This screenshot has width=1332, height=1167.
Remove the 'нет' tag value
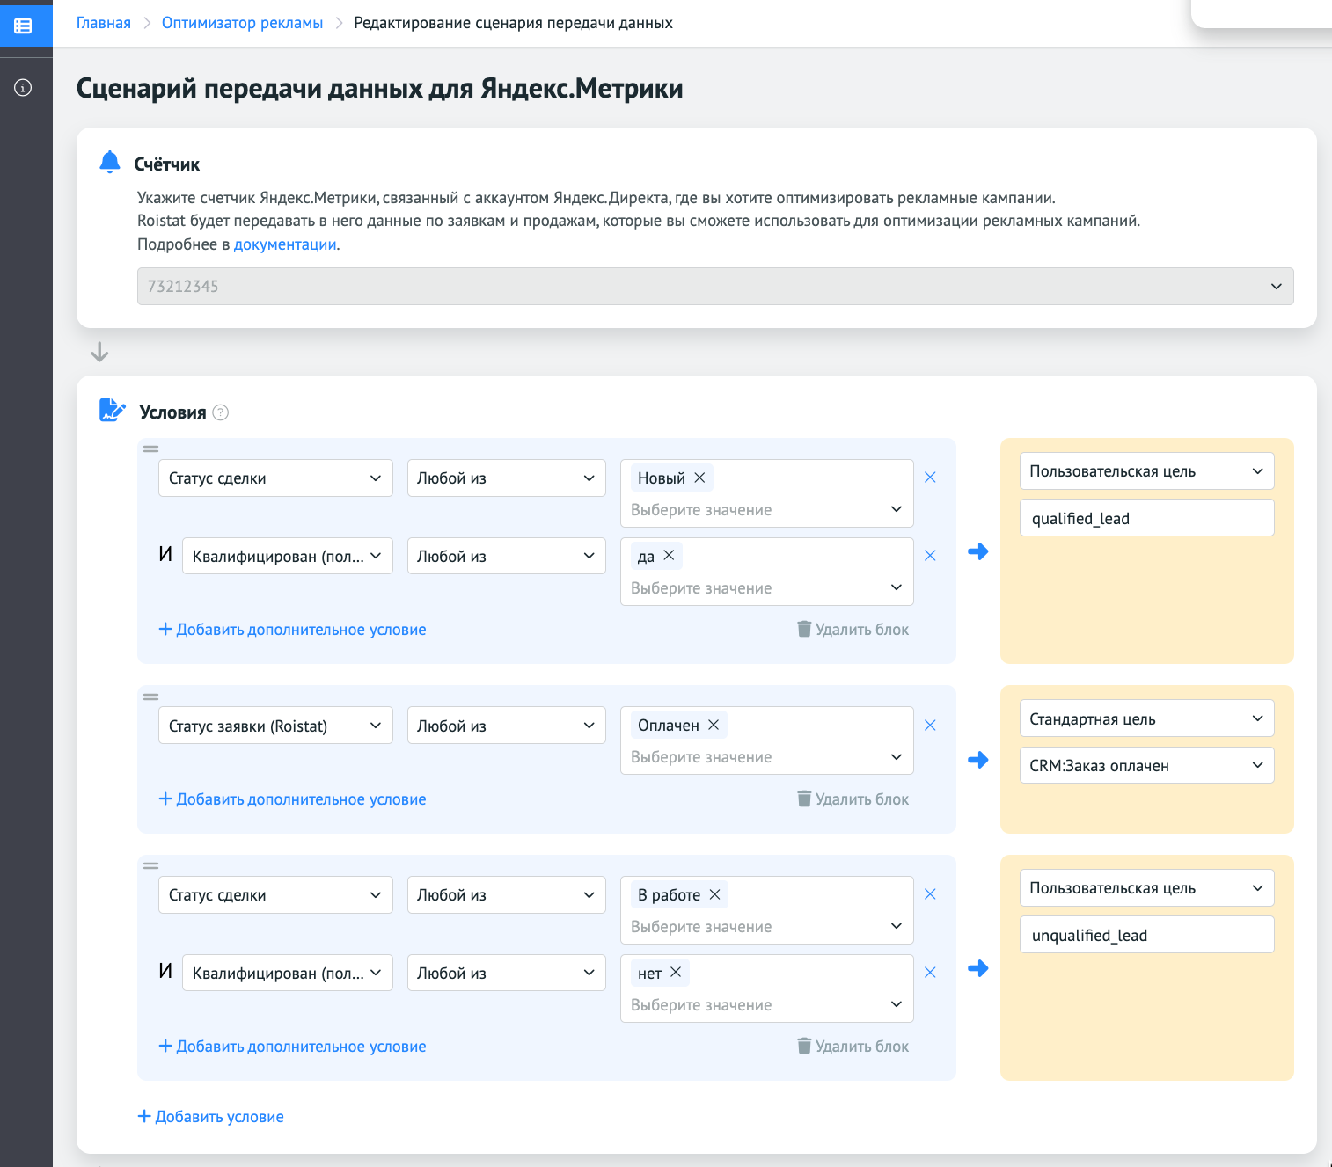[676, 973]
